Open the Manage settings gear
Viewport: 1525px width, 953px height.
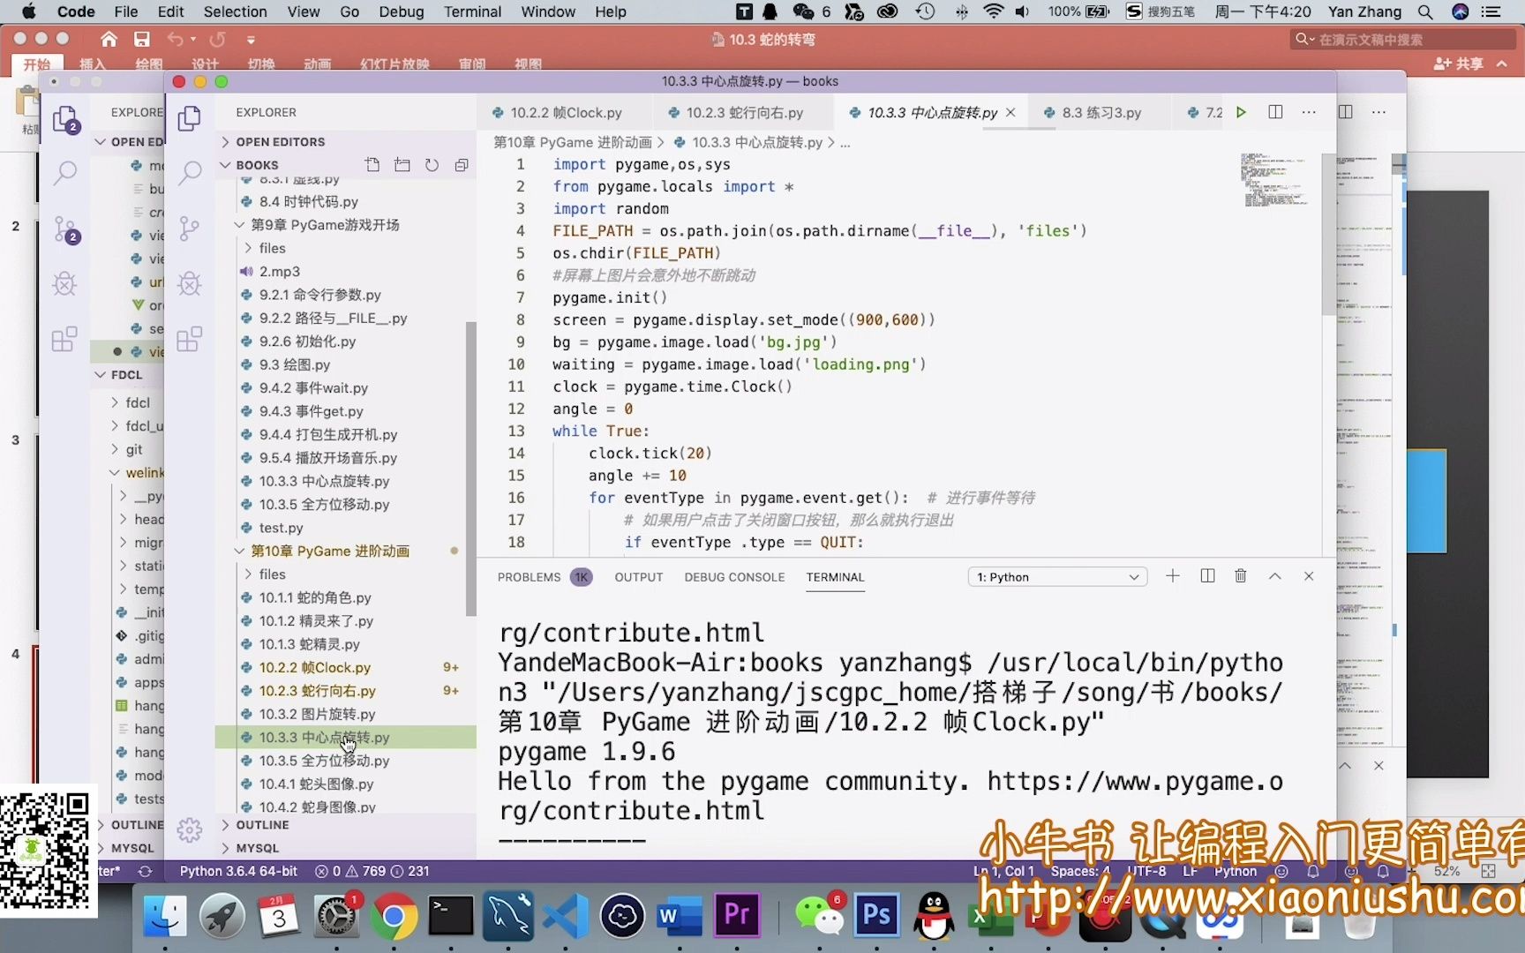pos(190,829)
